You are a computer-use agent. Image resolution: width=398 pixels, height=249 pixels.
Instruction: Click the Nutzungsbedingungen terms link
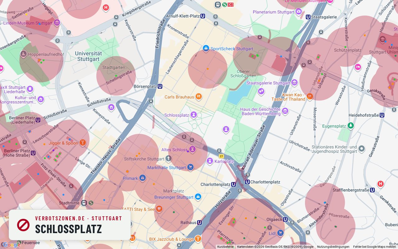pos(333,247)
